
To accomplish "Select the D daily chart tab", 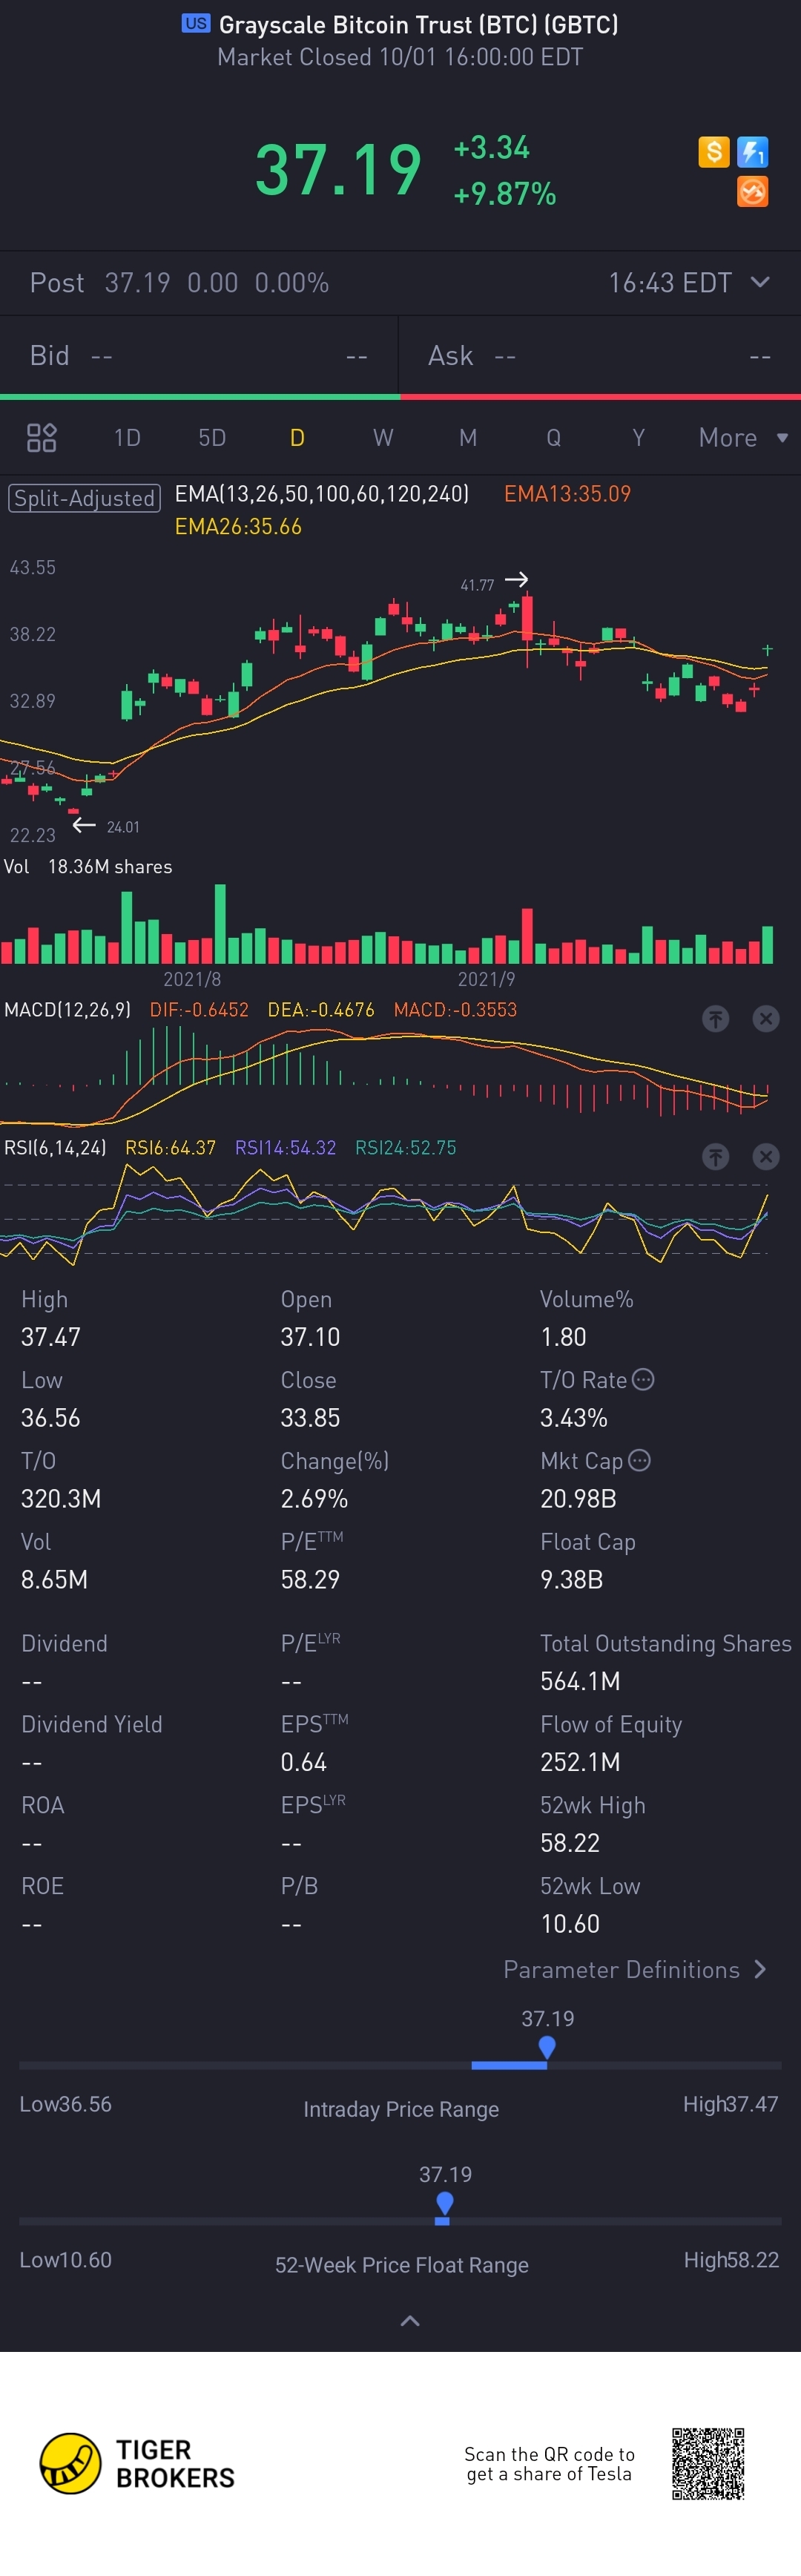I will [x=297, y=437].
